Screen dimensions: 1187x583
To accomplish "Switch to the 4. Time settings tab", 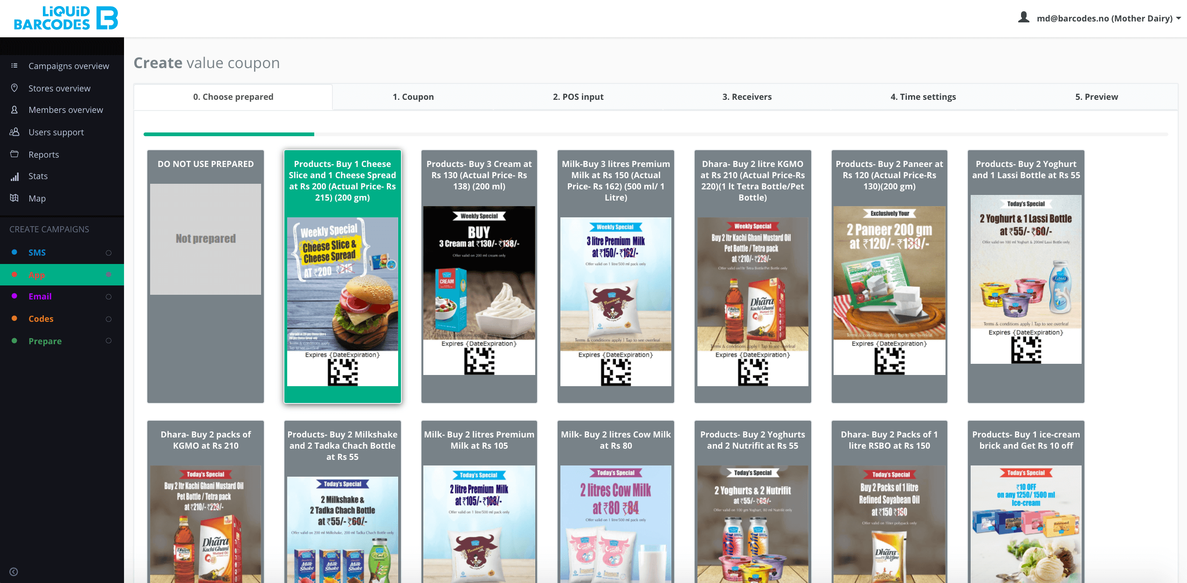I will 923,97.
